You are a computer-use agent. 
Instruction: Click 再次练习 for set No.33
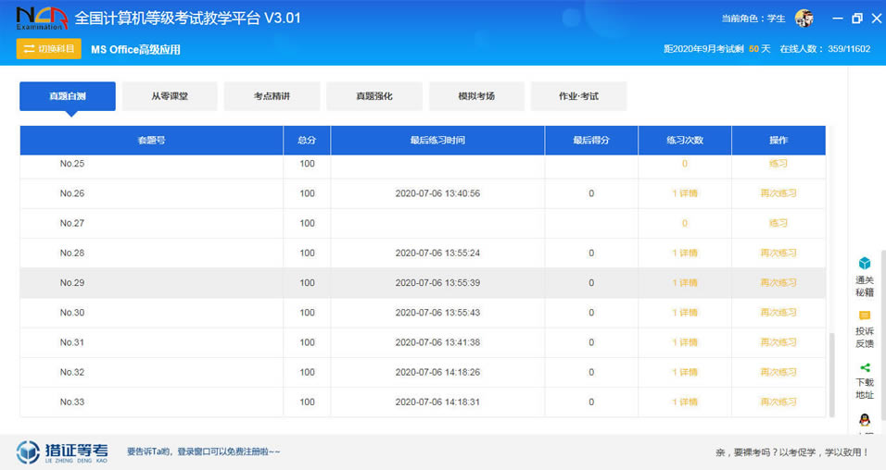pyautogui.click(x=778, y=402)
